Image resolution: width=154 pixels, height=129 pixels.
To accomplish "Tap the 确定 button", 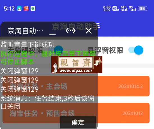I will [x=78, y=122].
